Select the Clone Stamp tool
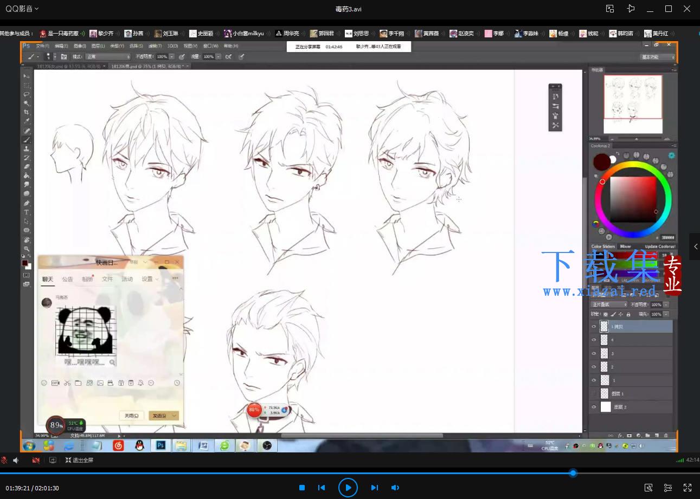 pos(27,148)
